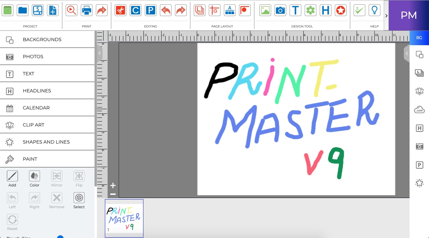The height and width of the screenshot is (238, 429).
Task: Click the align A icon in Page Layout
Action: coord(230,10)
